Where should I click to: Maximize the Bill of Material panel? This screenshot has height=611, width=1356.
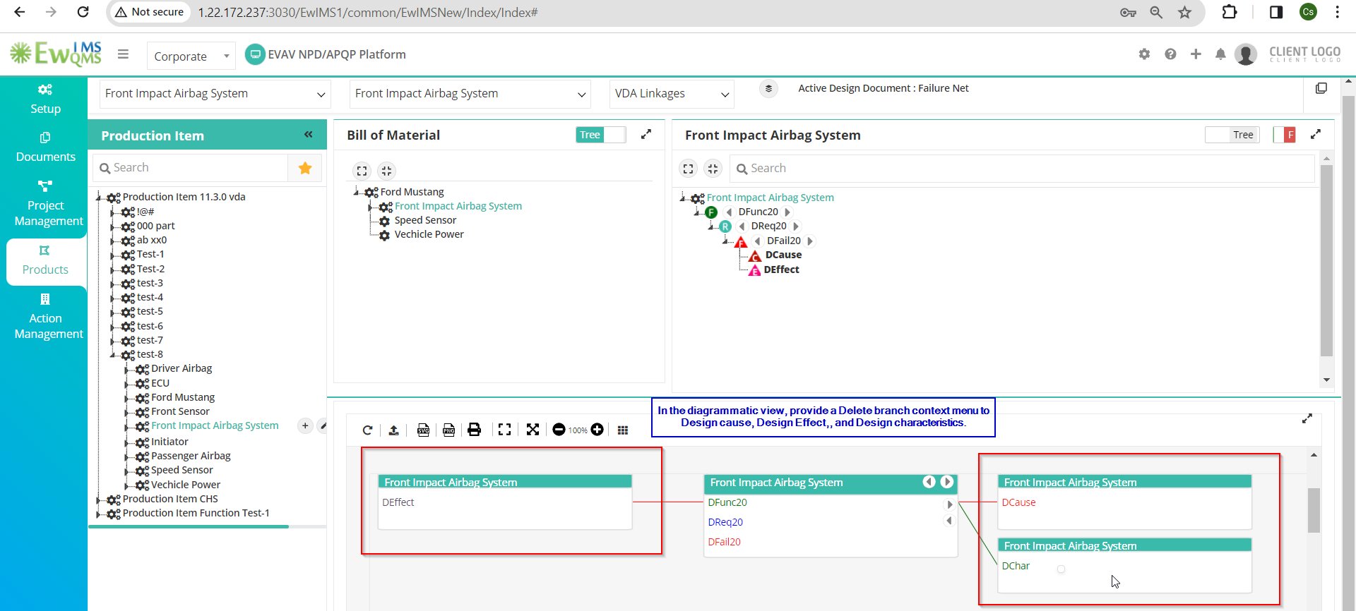tap(646, 134)
